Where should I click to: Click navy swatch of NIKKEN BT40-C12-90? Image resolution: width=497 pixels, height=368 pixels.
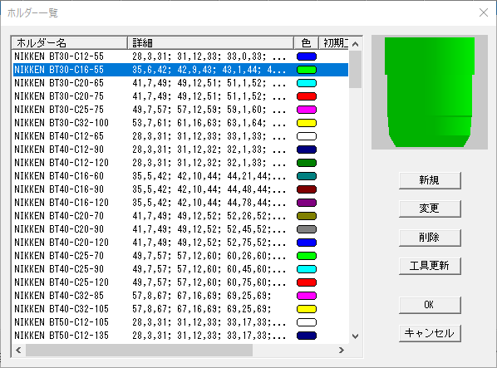[x=307, y=150]
